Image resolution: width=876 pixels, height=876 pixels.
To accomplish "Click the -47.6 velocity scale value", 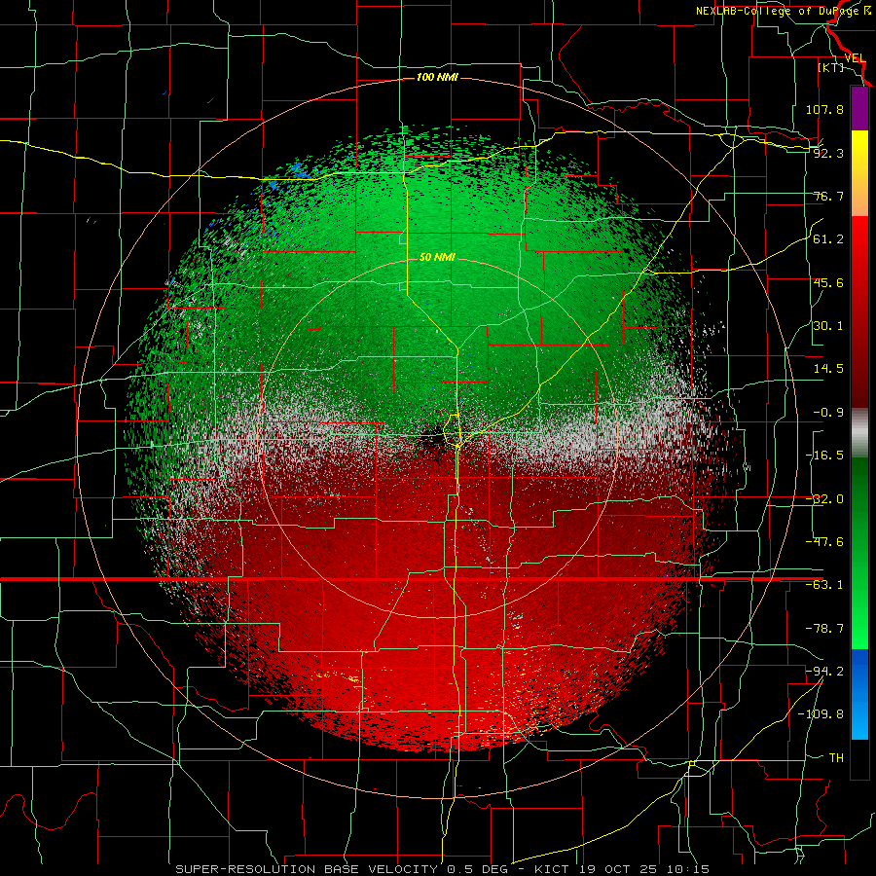I will pyautogui.click(x=824, y=542).
